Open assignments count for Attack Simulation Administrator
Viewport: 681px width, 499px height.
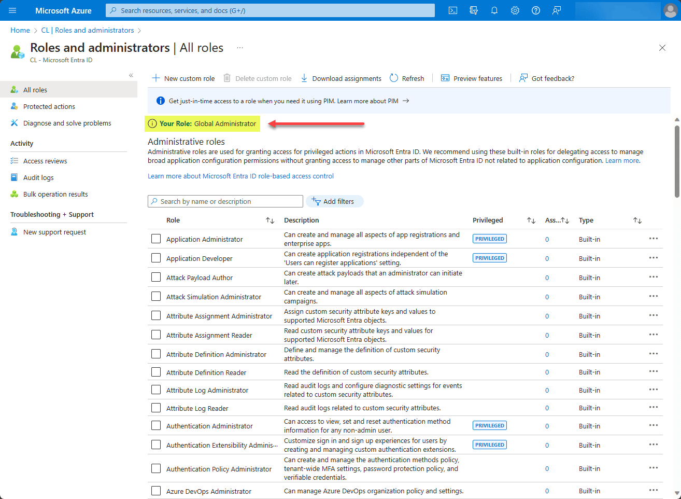pos(547,297)
